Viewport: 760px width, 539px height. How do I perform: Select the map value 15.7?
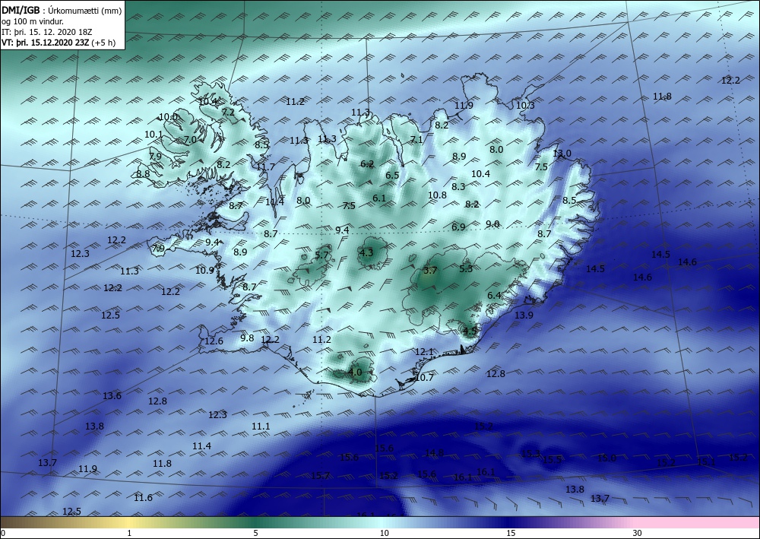click(x=320, y=475)
